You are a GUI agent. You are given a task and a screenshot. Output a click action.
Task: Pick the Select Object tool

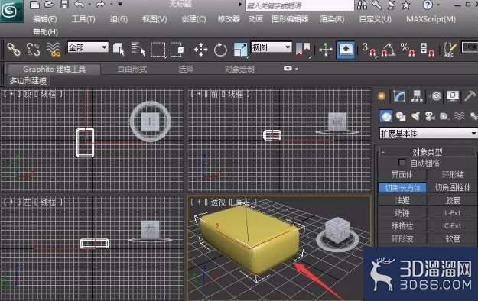click(119, 50)
